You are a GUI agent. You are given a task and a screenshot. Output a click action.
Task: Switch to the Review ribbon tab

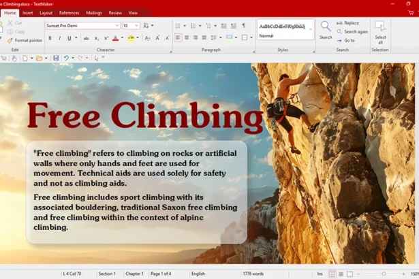point(115,13)
